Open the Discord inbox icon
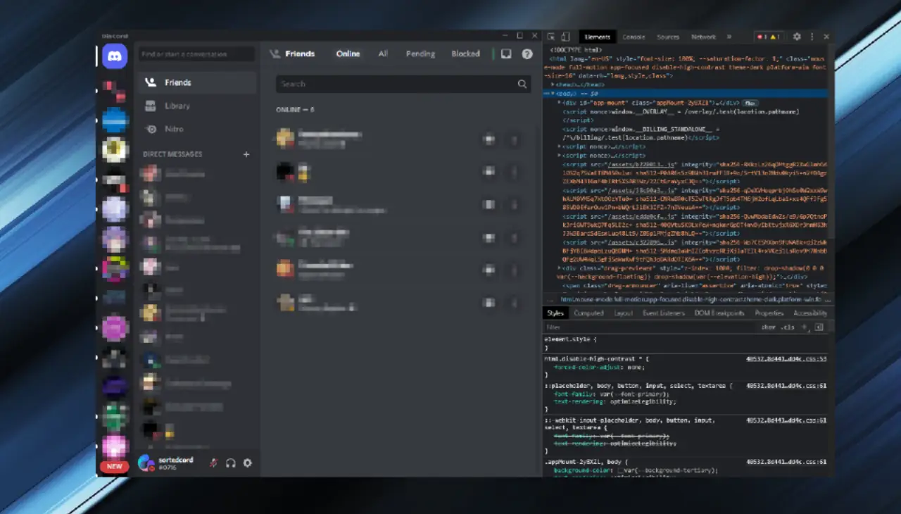This screenshot has height=514, width=901. click(x=505, y=54)
